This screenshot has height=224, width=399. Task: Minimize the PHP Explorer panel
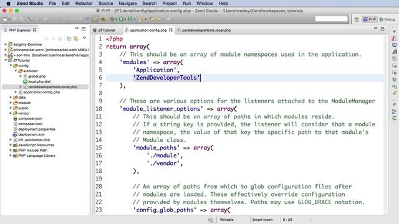click(x=77, y=29)
